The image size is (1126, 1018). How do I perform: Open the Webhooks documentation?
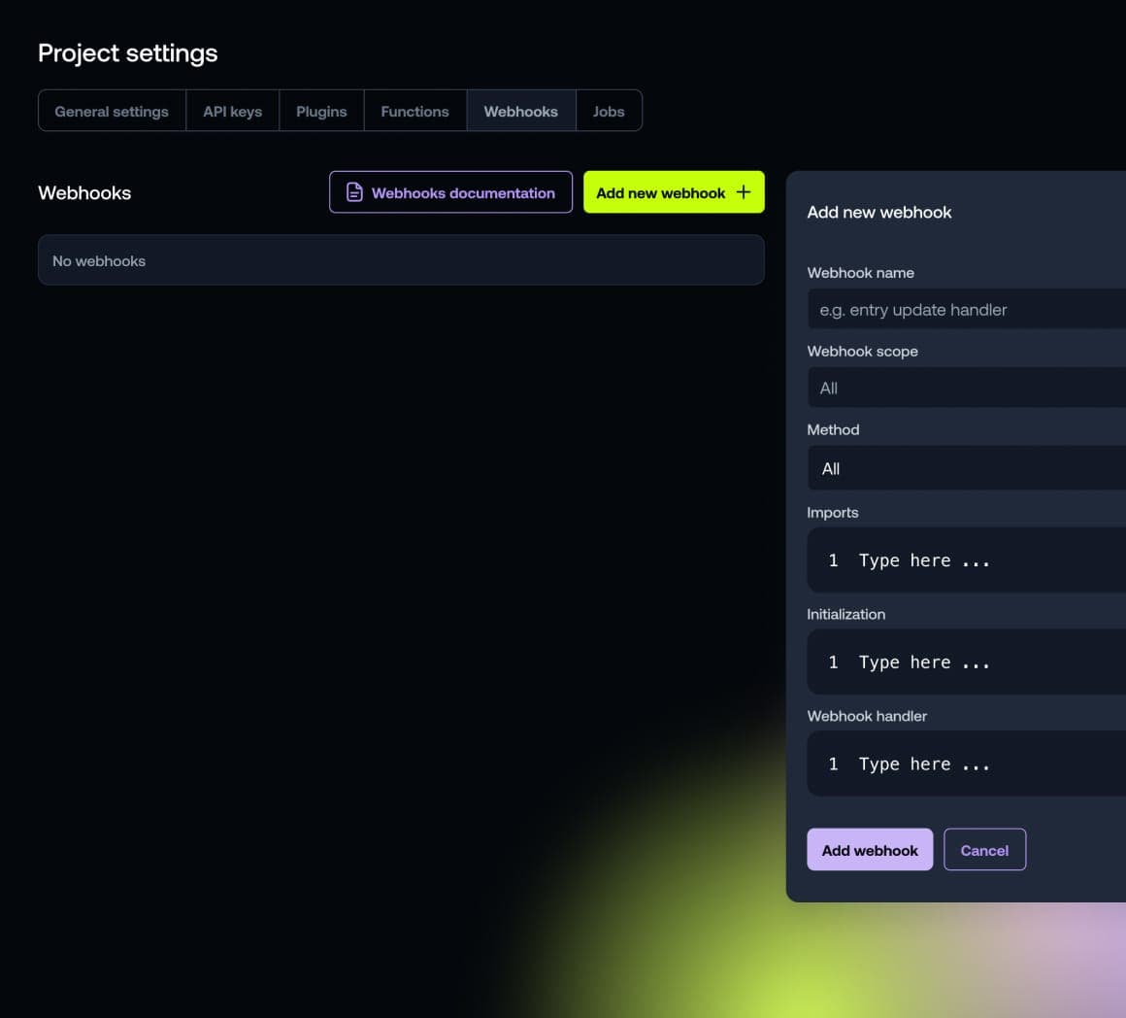450,192
